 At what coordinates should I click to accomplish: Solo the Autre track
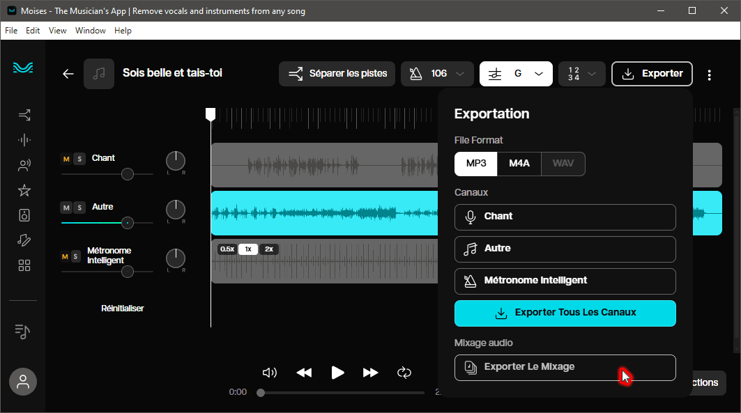79,208
